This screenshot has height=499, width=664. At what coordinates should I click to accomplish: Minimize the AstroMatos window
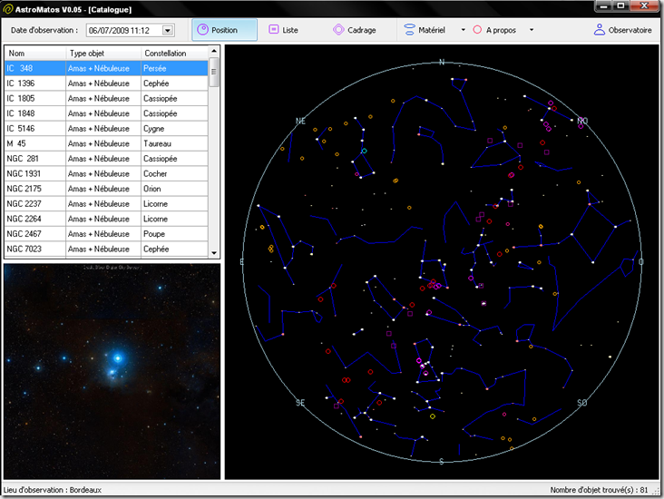(603, 6)
